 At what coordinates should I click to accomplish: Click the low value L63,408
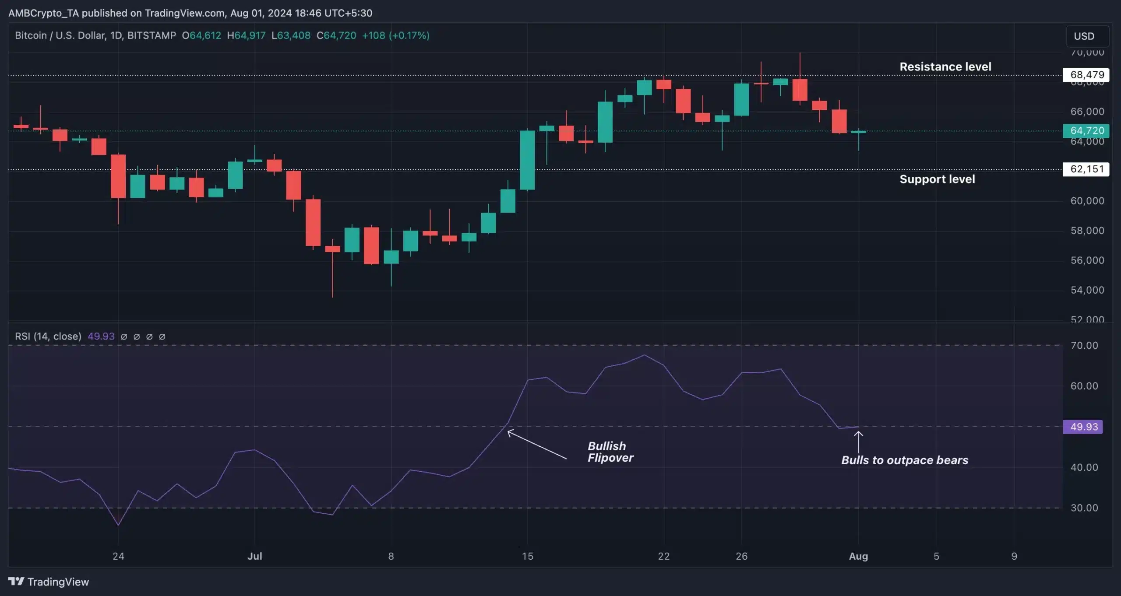tap(291, 35)
